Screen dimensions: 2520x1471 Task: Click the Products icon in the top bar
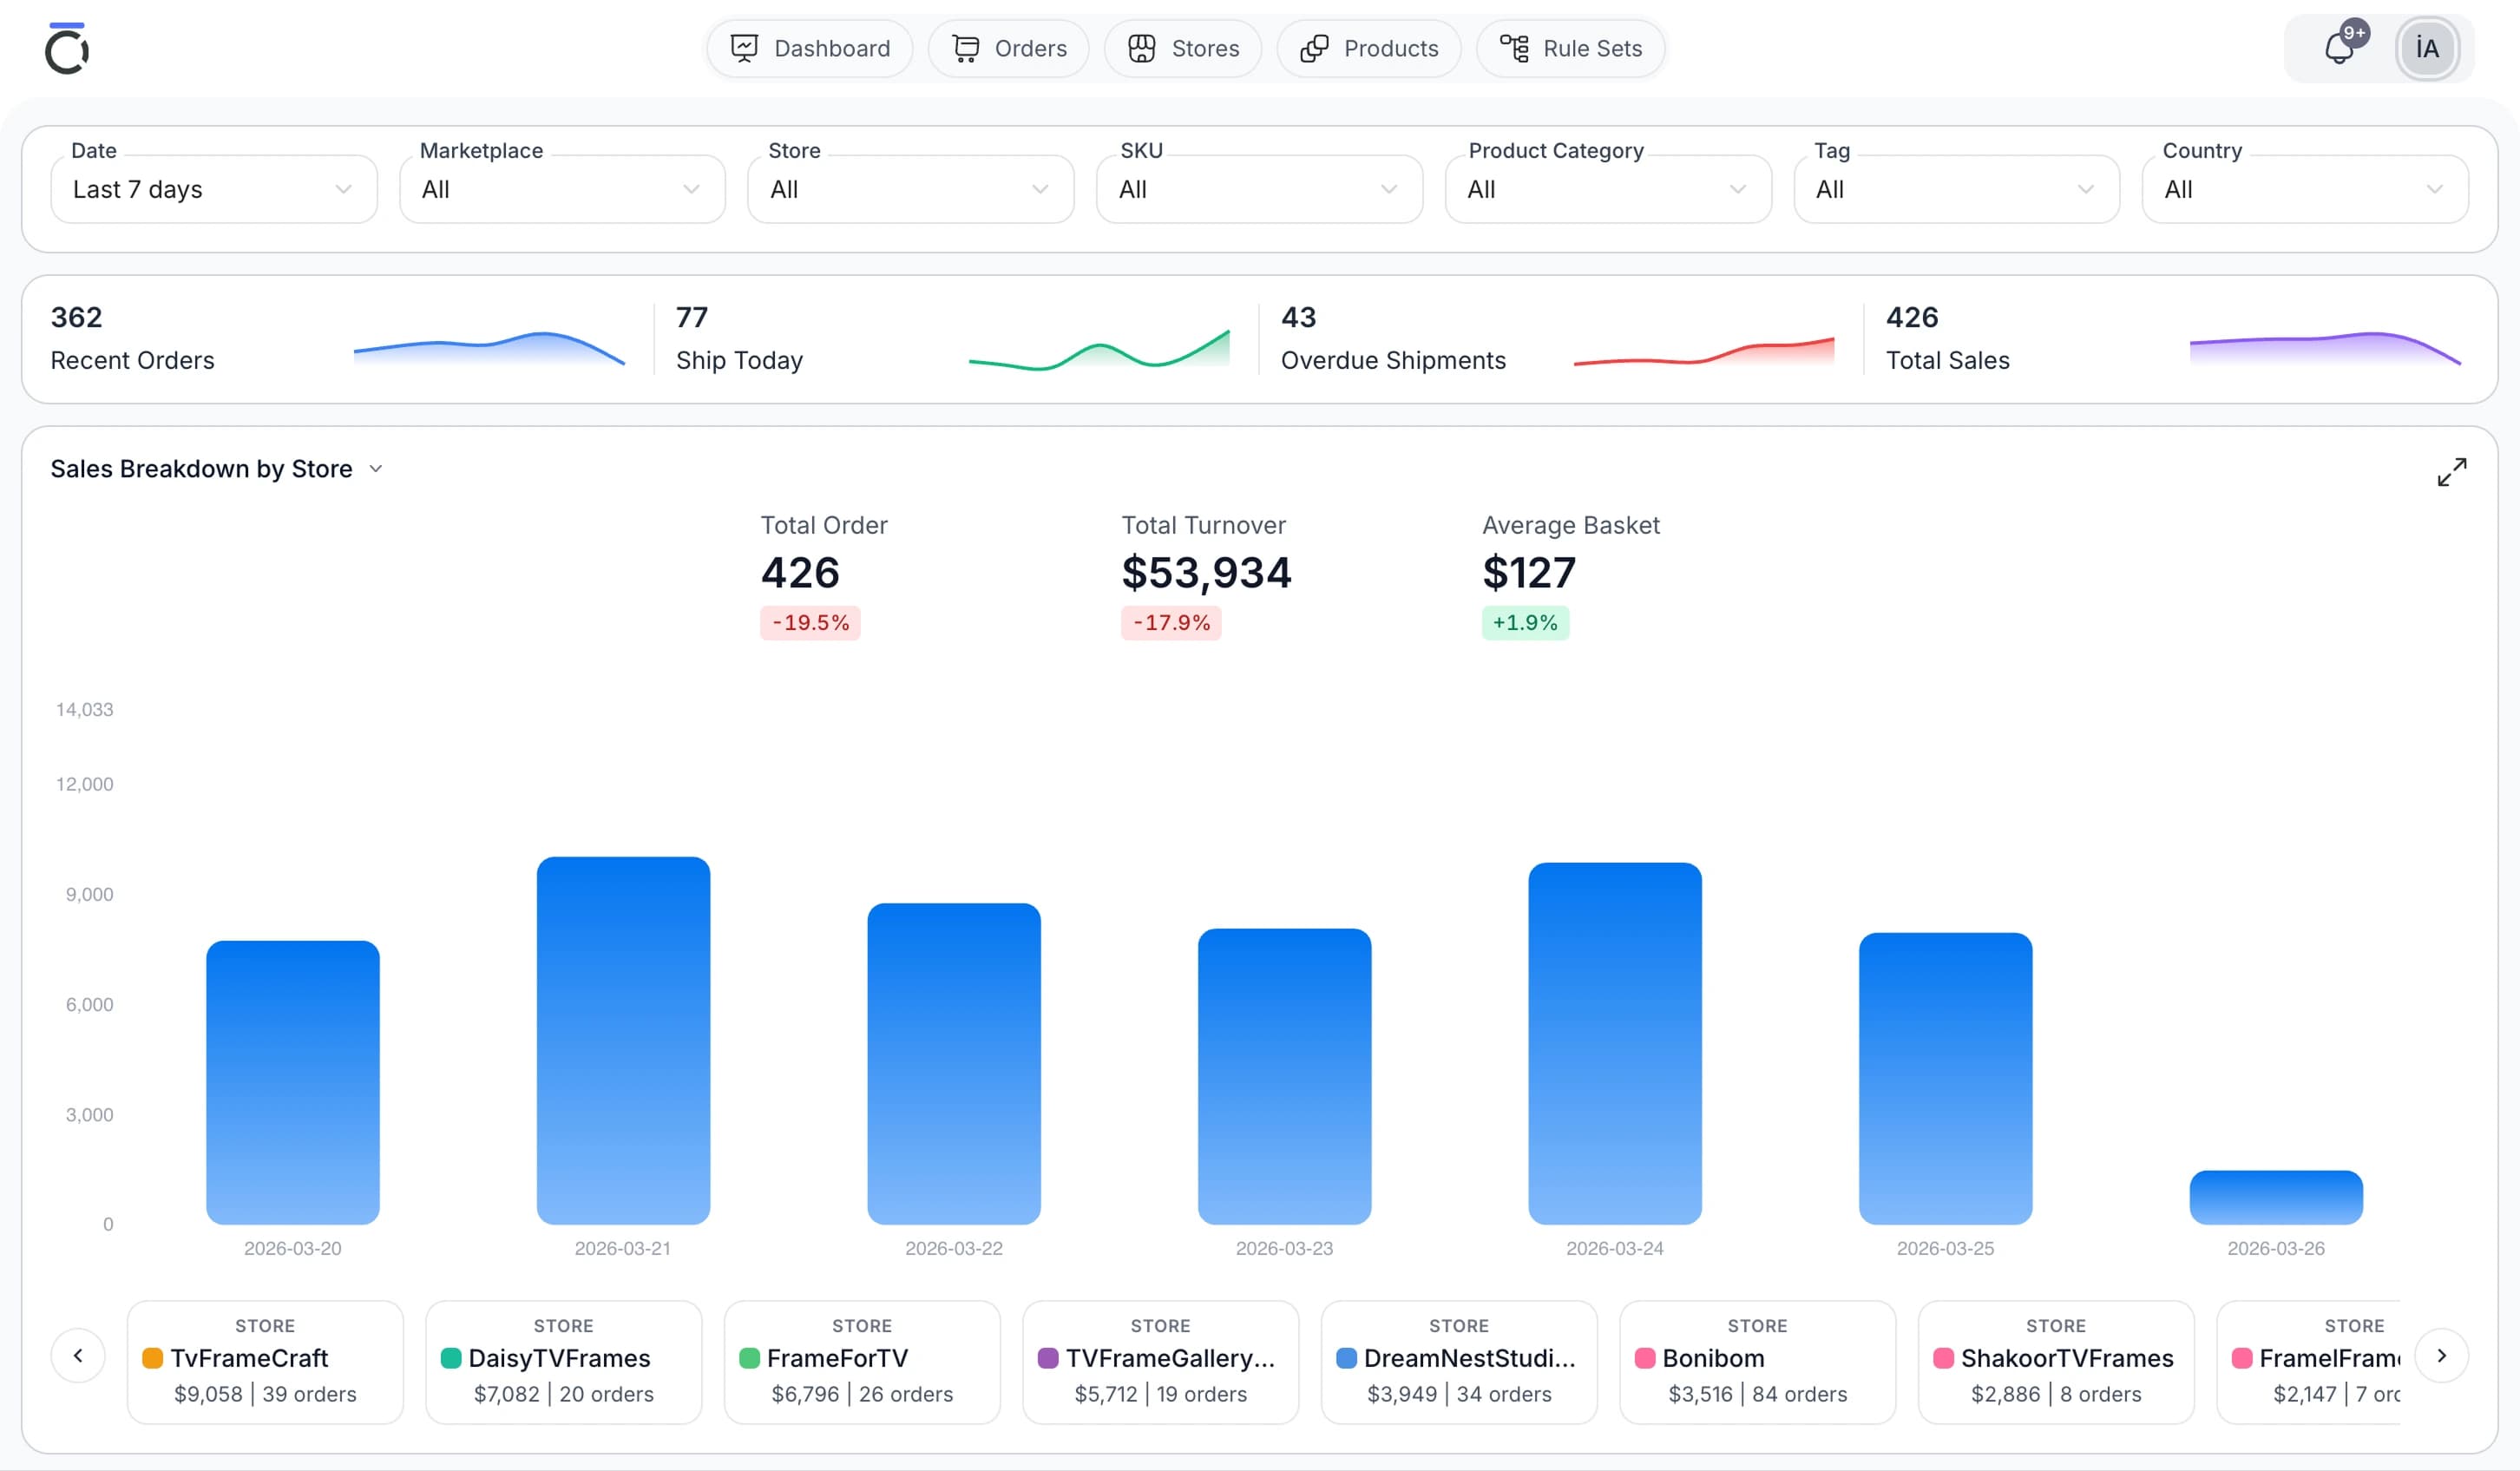pos(1313,47)
